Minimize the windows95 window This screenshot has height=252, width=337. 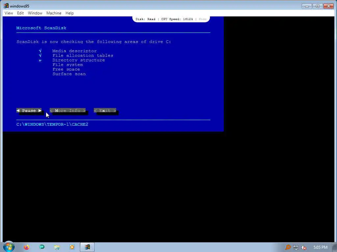pyautogui.click(x=307, y=6)
